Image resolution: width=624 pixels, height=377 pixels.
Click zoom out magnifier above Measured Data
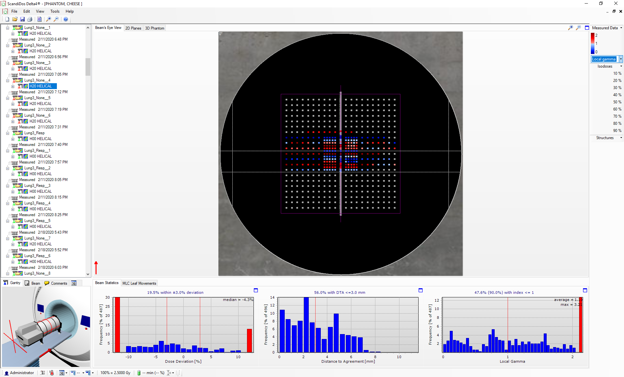[578, 28]
